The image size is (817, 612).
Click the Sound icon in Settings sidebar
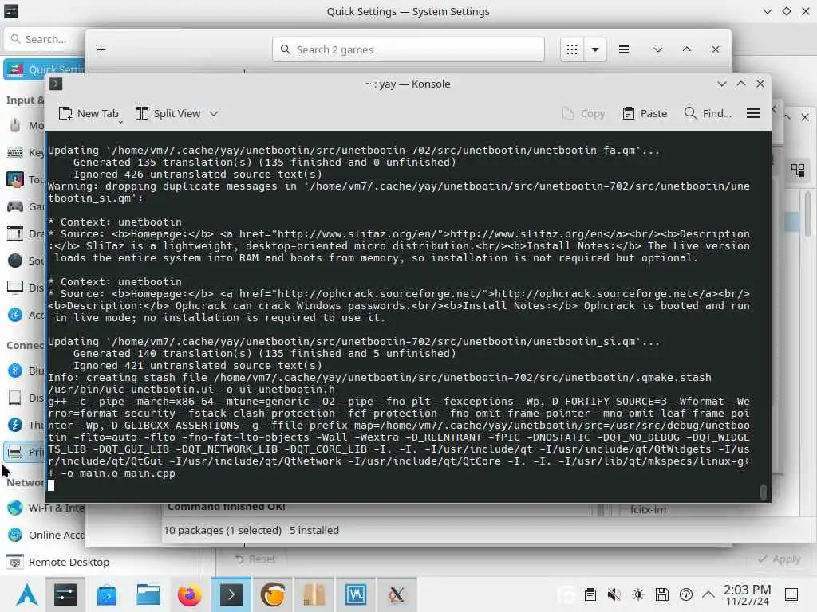tap(15, 261)
